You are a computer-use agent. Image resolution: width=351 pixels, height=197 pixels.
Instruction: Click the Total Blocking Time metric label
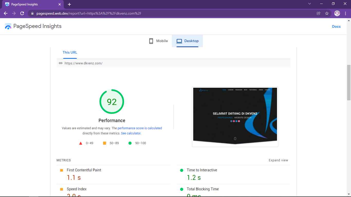[203, 189]
